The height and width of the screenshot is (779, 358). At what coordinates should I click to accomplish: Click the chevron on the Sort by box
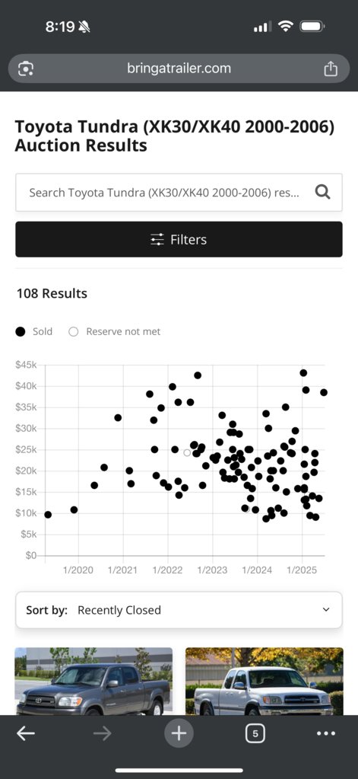(326, 610)
